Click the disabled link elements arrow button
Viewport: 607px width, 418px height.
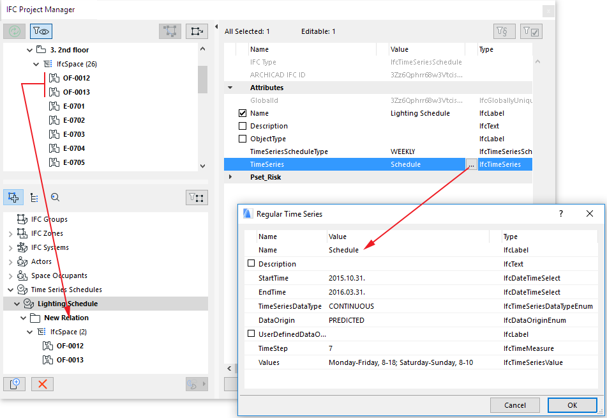click(197, 384)
